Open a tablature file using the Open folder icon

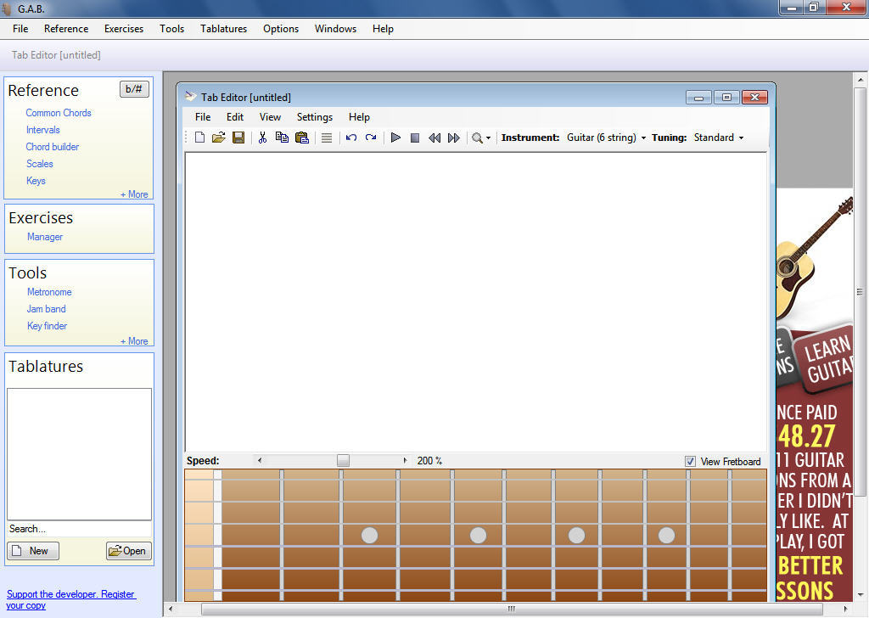(219, 137)
